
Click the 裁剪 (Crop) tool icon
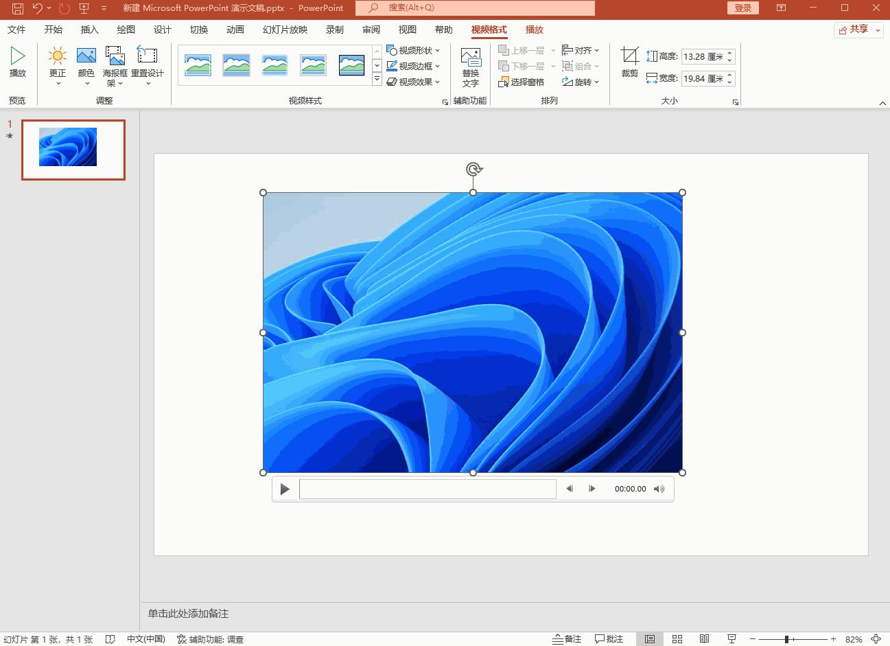[x=629, y=57]
